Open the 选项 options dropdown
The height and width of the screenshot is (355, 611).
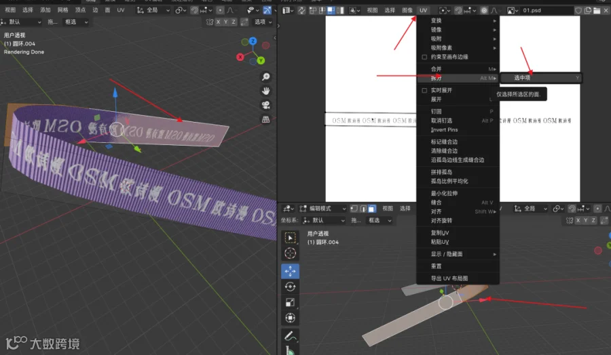(263, 22)
